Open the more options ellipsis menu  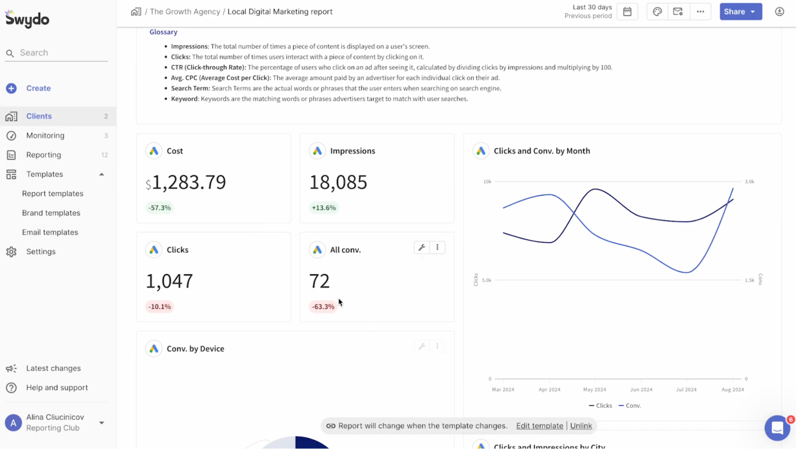700,12
